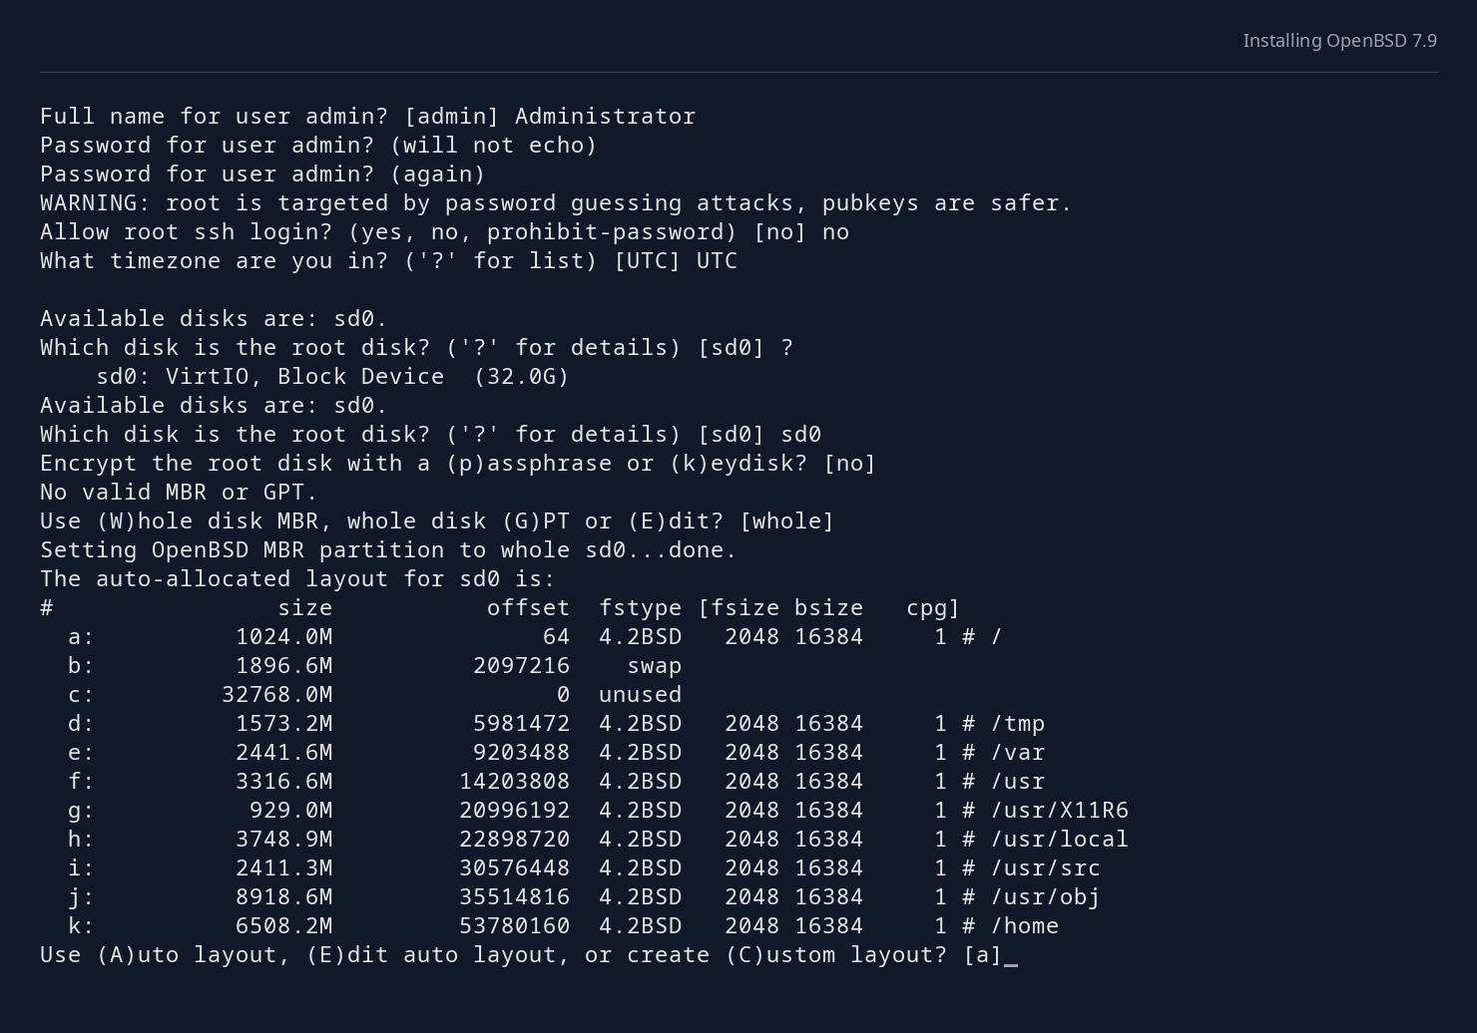Viewport: 1477px width, 1033px height.
Task: Click the '(A)uto layout' option text
Action: 186,954
